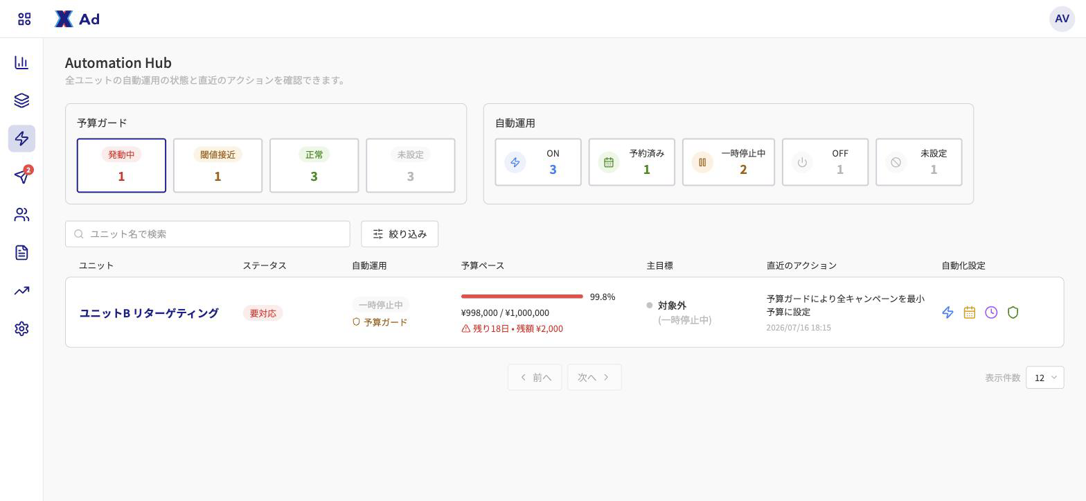
Task: Click the 予算ペース column header
Action: 483,265
